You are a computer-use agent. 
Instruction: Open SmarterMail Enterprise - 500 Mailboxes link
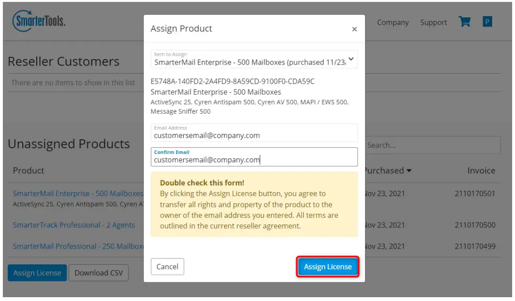coord(78,194)
